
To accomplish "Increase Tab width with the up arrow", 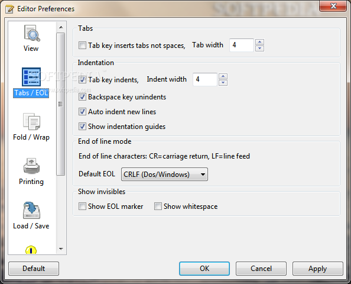I will click(x=259, y=42).
